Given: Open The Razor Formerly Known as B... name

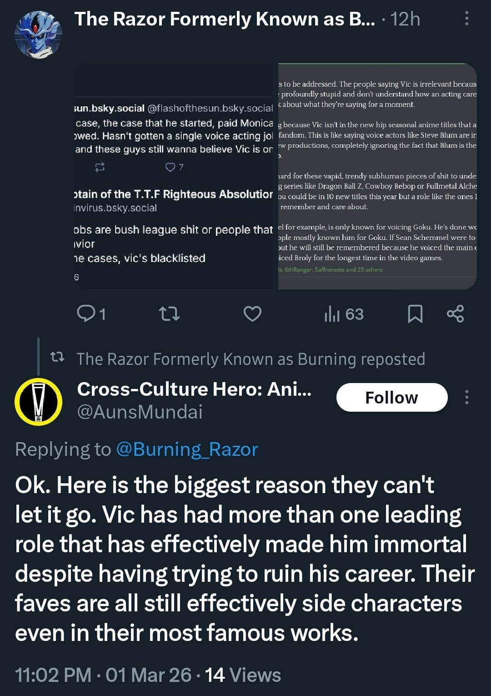Looking at the screenshot, I should coord(225,19).
